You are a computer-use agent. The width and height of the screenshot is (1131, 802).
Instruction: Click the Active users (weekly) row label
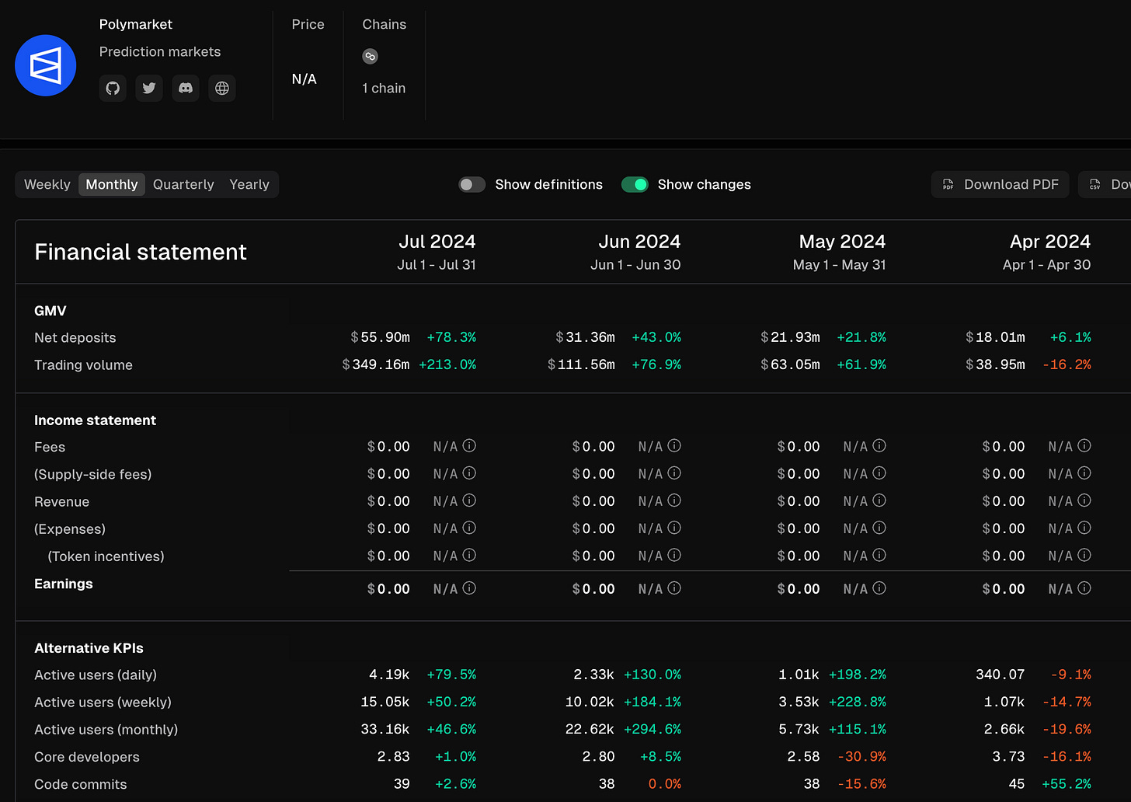[103, 702]
